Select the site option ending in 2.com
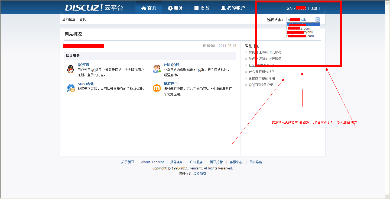Image resolution: width=390 pixels, height=199 pixels. [x=303, y=28]
